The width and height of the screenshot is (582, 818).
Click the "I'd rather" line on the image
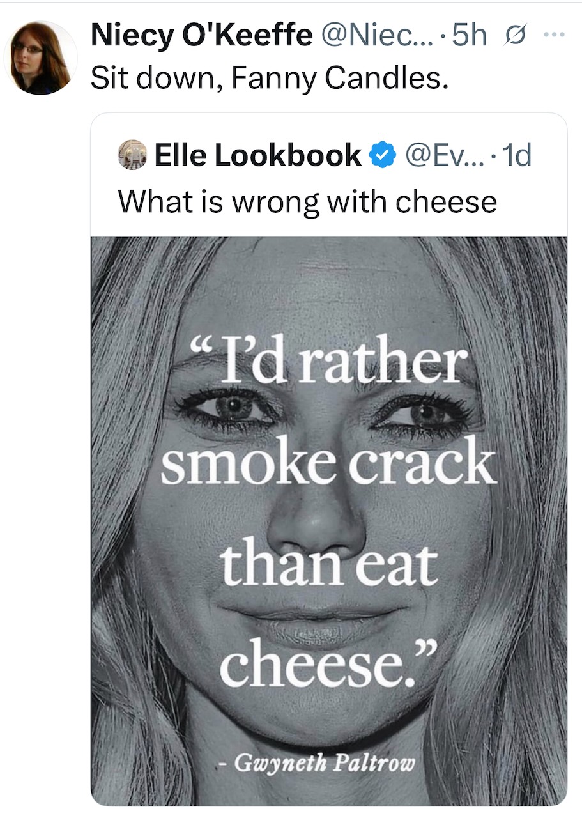327,363
